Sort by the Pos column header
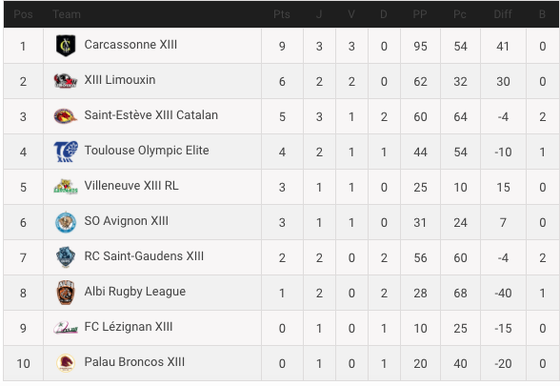This screenshot has width=560, height=386. coord(23,14)
